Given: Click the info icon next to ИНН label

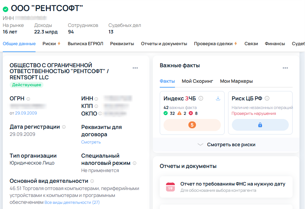Looking at the screenshot, I should pos(96,99).
